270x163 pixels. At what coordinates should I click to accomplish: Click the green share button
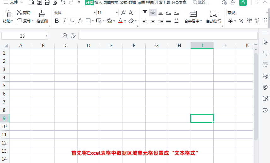point(243,3)
